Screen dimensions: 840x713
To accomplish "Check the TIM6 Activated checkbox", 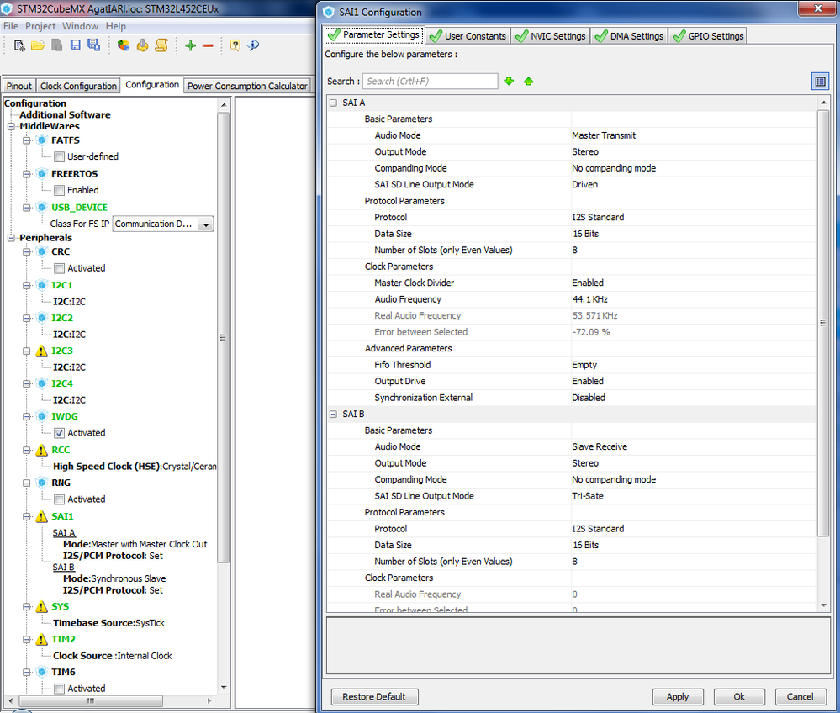I will click(x=60, y=689).
